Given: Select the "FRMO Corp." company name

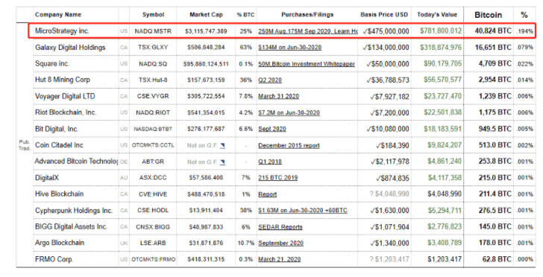Looking at the screenshot, I should point(54,259).
